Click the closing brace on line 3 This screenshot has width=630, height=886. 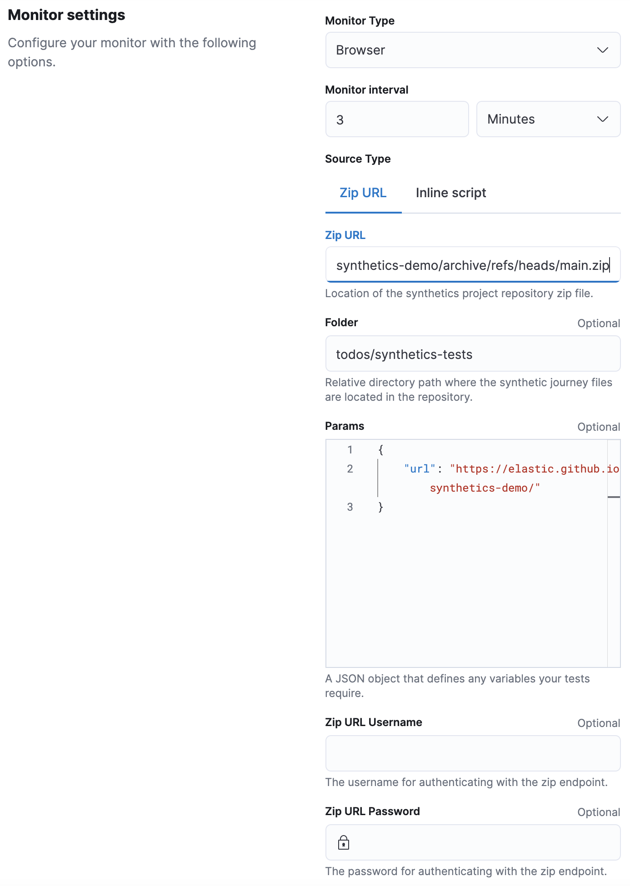coord(381,507)
